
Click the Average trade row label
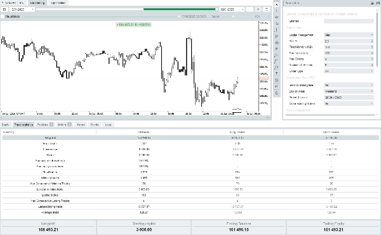(50, 212)
